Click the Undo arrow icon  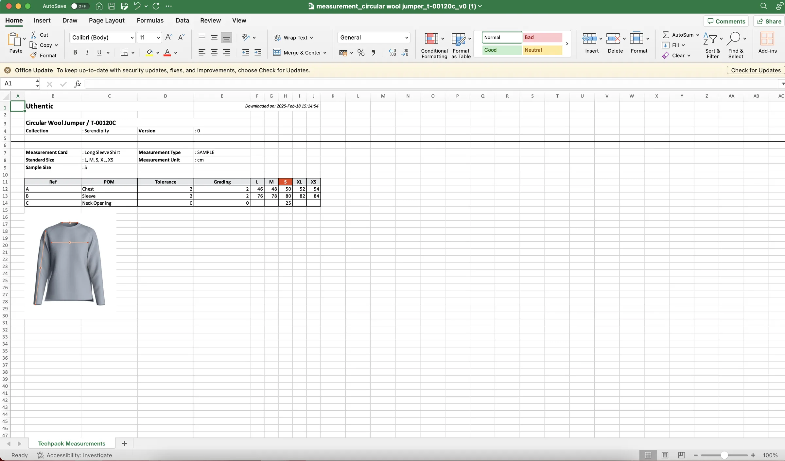click(137, 6)
